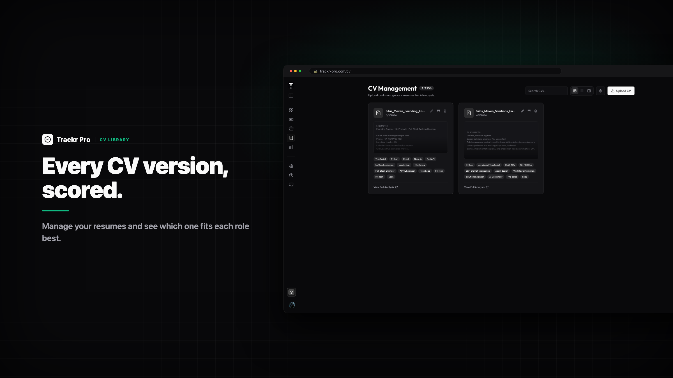Click the AI/ML Engineer tag
Viewport: 673px width, 378px height.
[407, 171]
